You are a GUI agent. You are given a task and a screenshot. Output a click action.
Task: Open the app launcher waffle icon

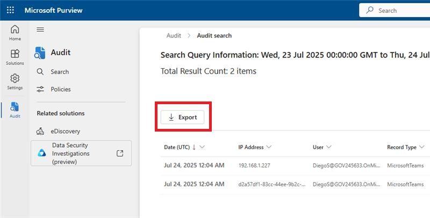click(10, 10)
